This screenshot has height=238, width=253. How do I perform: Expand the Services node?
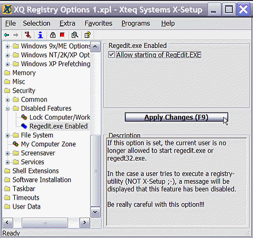point(7,163)
